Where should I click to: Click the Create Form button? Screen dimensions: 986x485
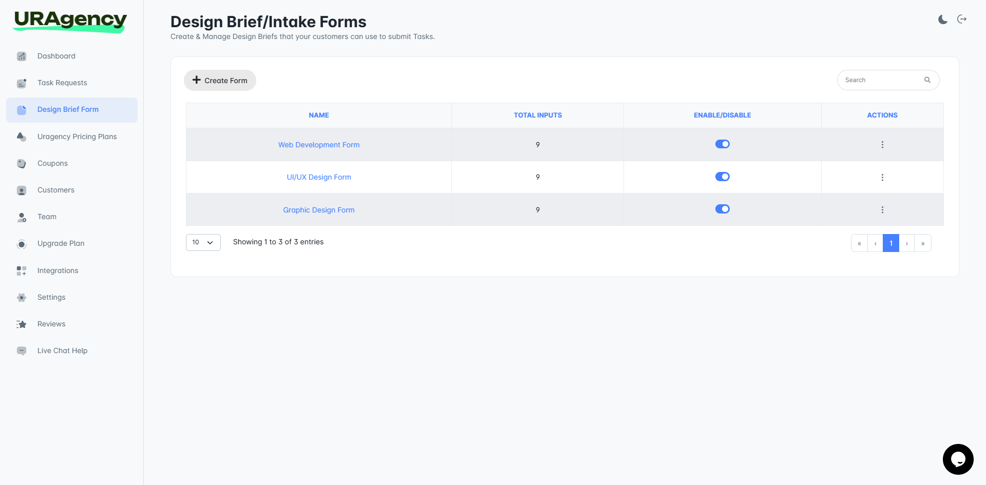220,80
